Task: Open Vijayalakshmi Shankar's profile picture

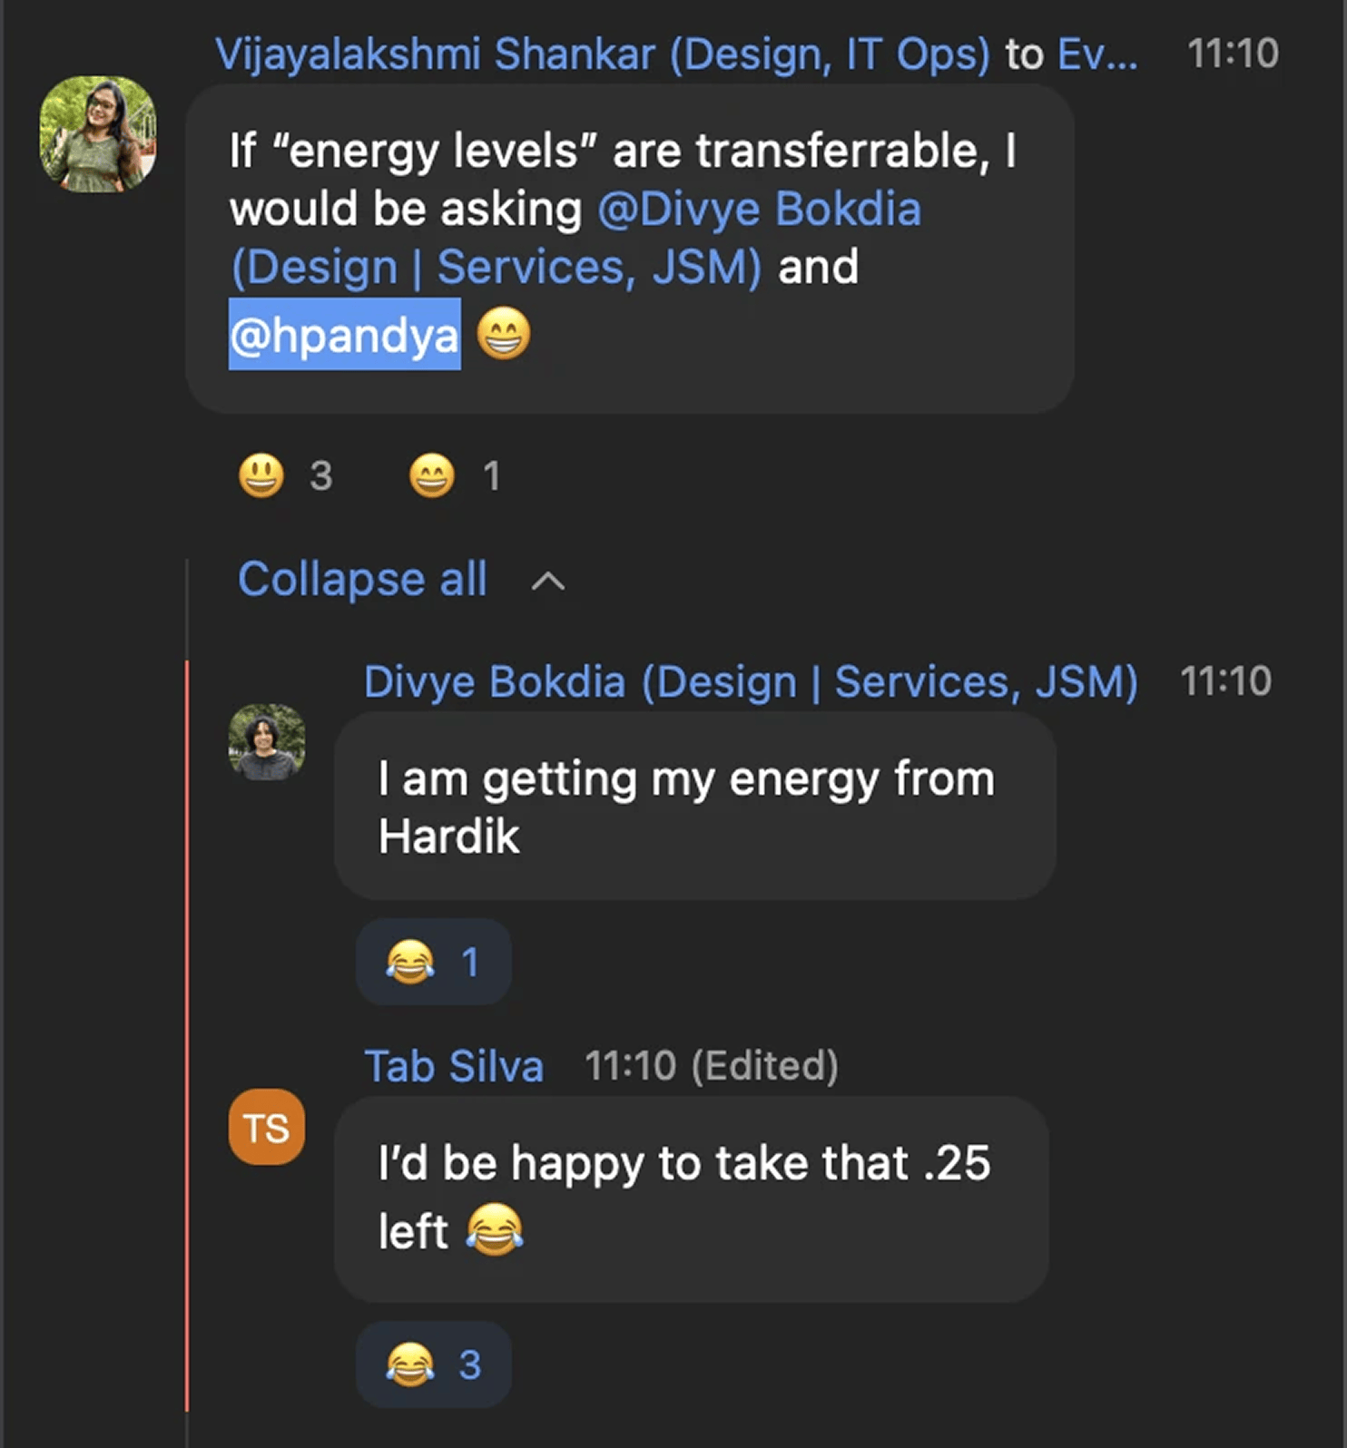Action: [x=98, y=134]
